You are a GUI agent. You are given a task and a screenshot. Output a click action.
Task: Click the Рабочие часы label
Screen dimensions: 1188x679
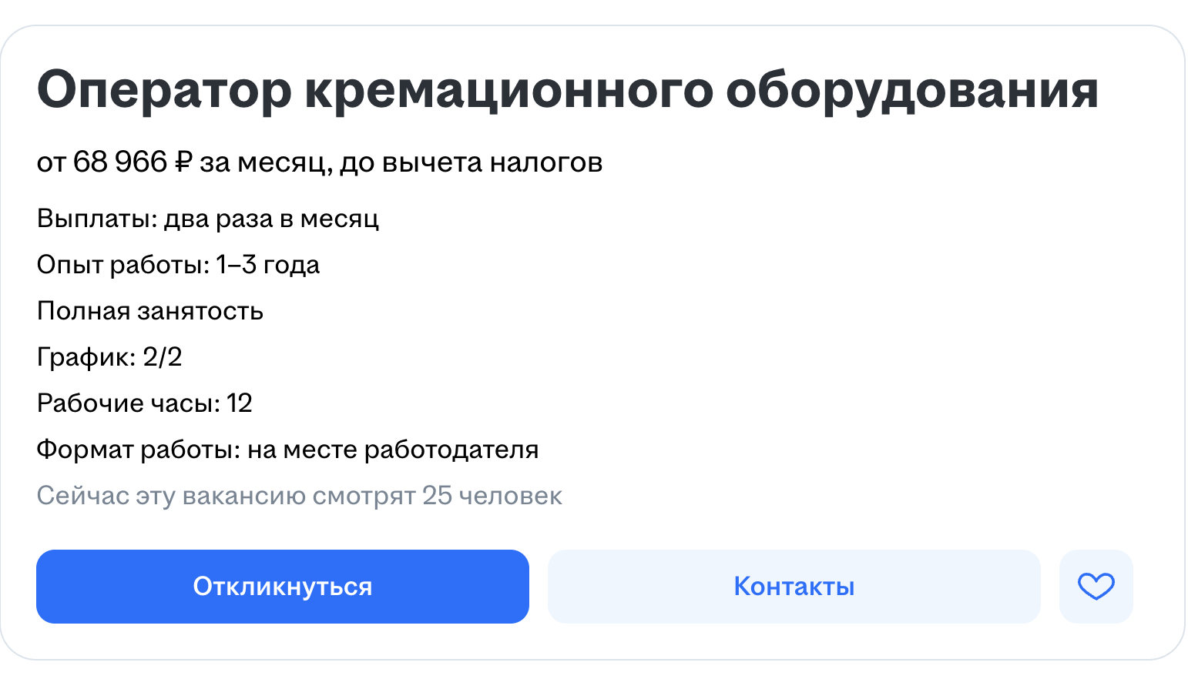click(129, 403)
